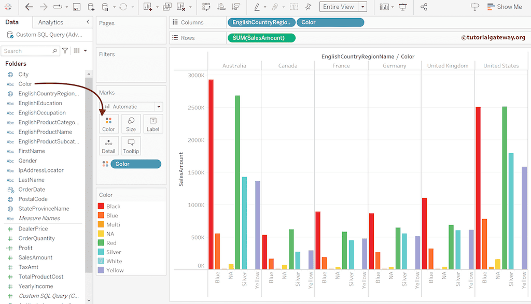Open Show Me panel
Image resolution: width=531 pixels, height=304 pixels.
pyautogui.click(x=502, y=7)
